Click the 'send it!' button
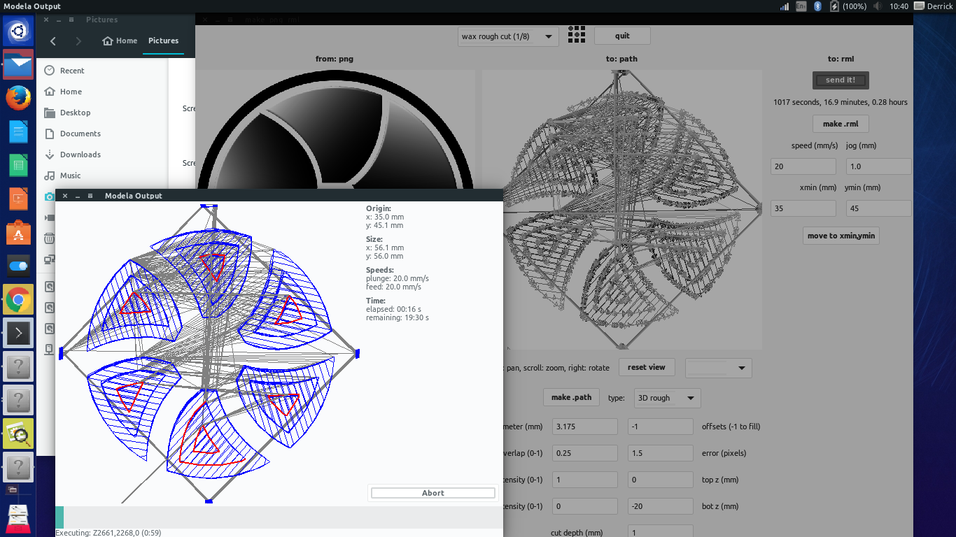The height and width of the screenshot is (537, 956). 841,80
